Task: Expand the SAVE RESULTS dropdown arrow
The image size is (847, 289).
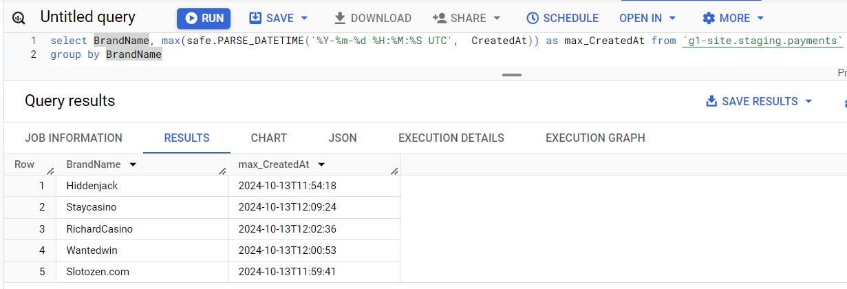Action: (x=808, y=101)
